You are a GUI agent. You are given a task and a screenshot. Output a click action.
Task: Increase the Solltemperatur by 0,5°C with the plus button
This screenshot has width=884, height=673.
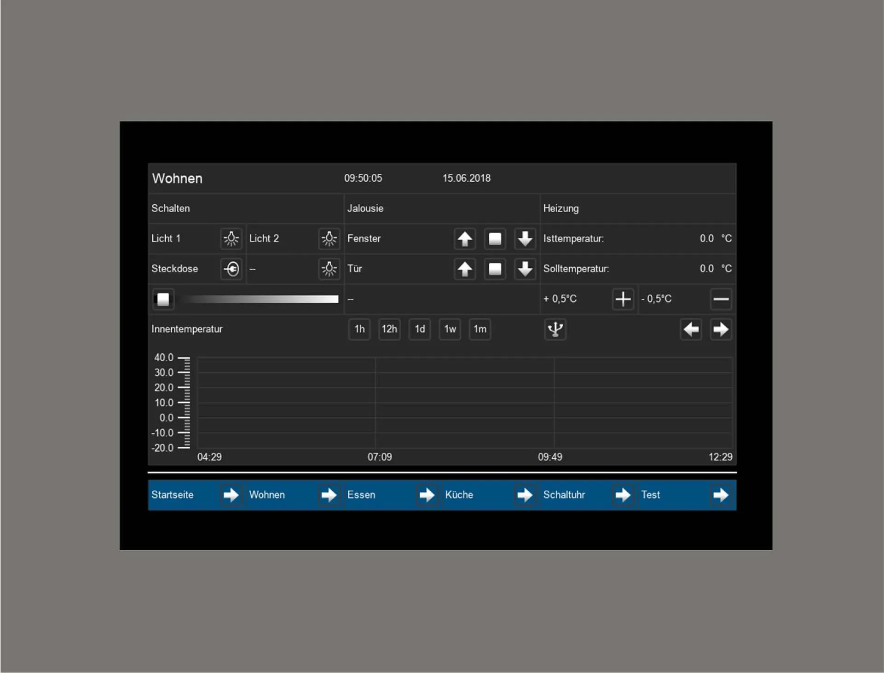coord(623,299)
